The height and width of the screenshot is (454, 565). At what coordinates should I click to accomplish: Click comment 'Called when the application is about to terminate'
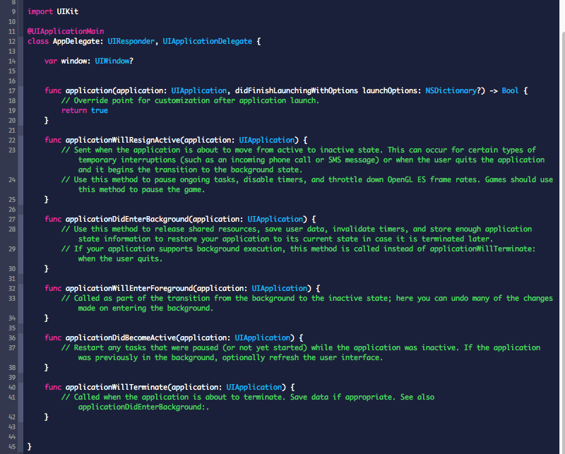coord(248,402)
